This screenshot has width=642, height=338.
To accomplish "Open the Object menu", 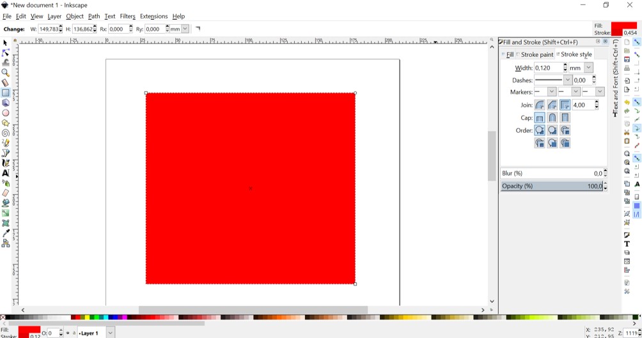I will [75, 17].
